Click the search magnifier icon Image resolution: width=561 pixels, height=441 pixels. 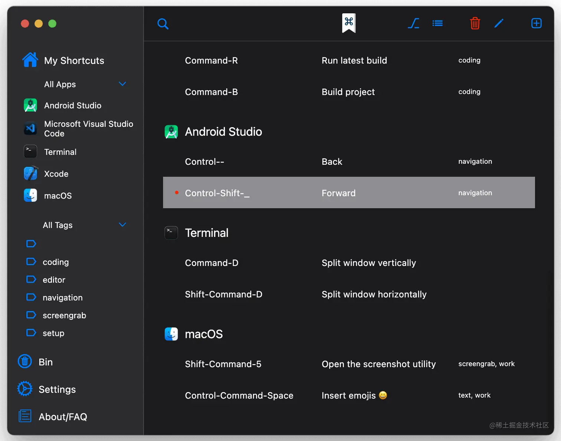(x=163, y=24)
